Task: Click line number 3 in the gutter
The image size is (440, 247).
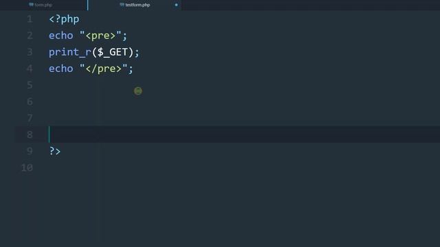Action: (30, 52)
